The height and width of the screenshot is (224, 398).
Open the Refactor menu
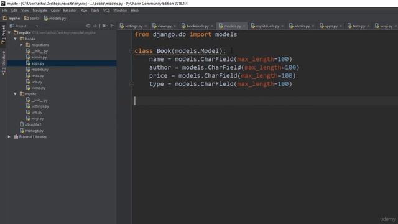coord(70,11)
